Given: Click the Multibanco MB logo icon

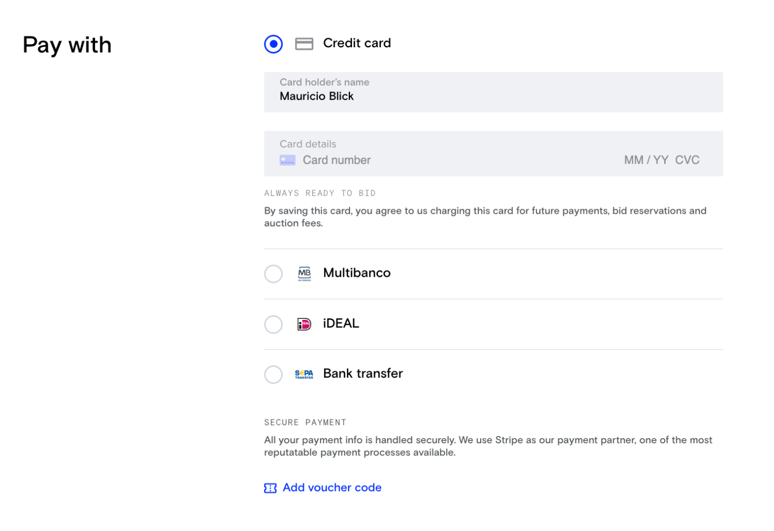Looking at the screenshot, I should point(304,274).
